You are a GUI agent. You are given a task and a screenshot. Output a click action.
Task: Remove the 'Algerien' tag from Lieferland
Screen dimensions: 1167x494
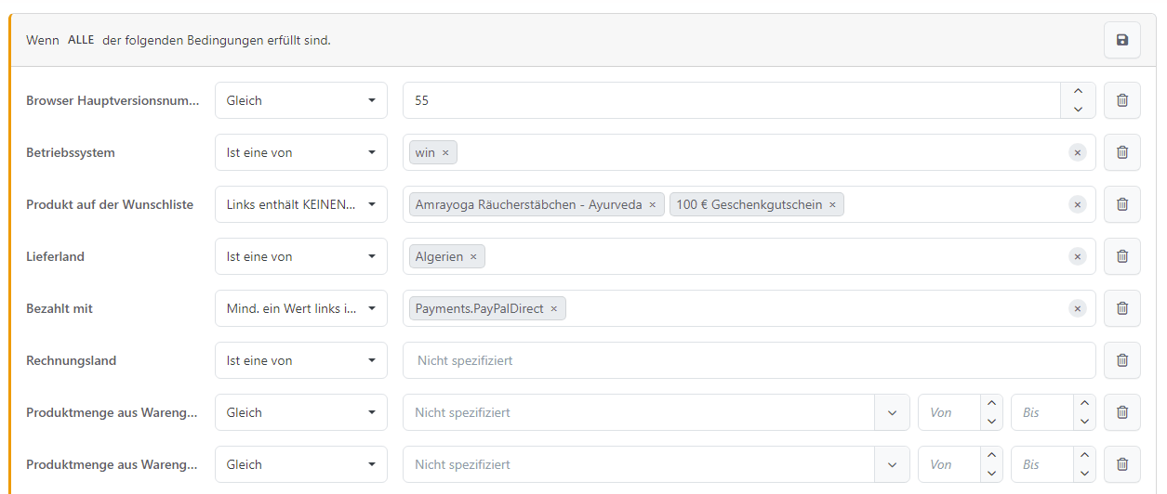[x=473, y=256]
